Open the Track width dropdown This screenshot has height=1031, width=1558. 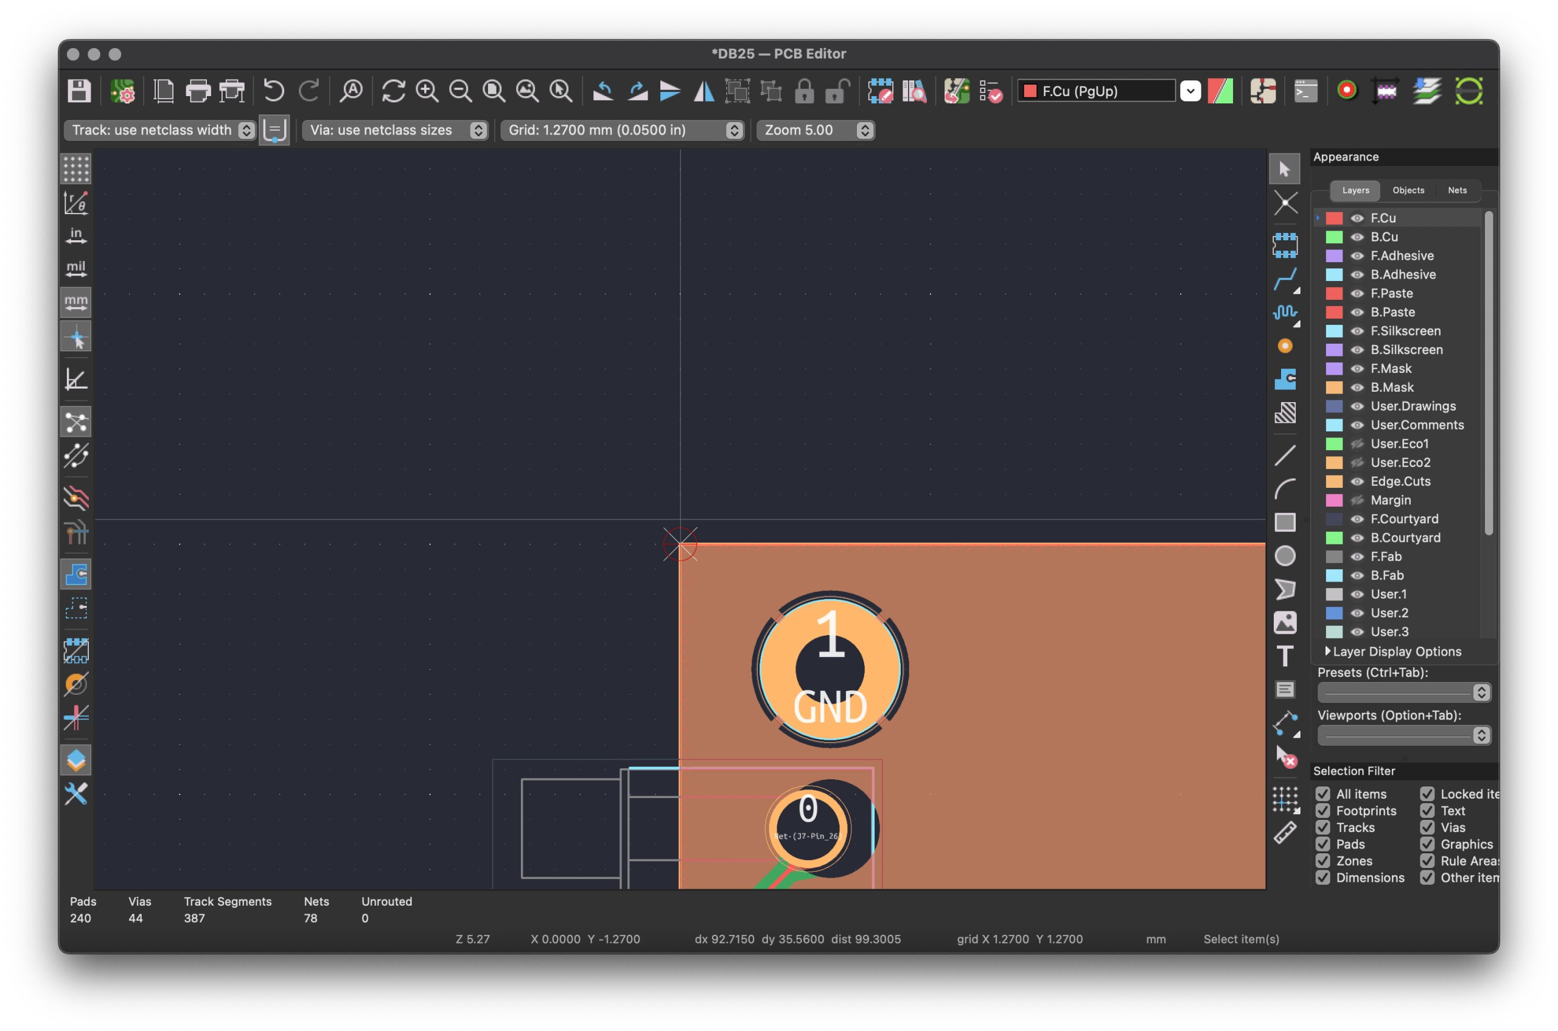coord(160,130)
